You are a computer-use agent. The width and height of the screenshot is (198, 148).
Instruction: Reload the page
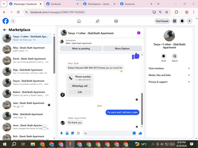[x=18, y=12]
